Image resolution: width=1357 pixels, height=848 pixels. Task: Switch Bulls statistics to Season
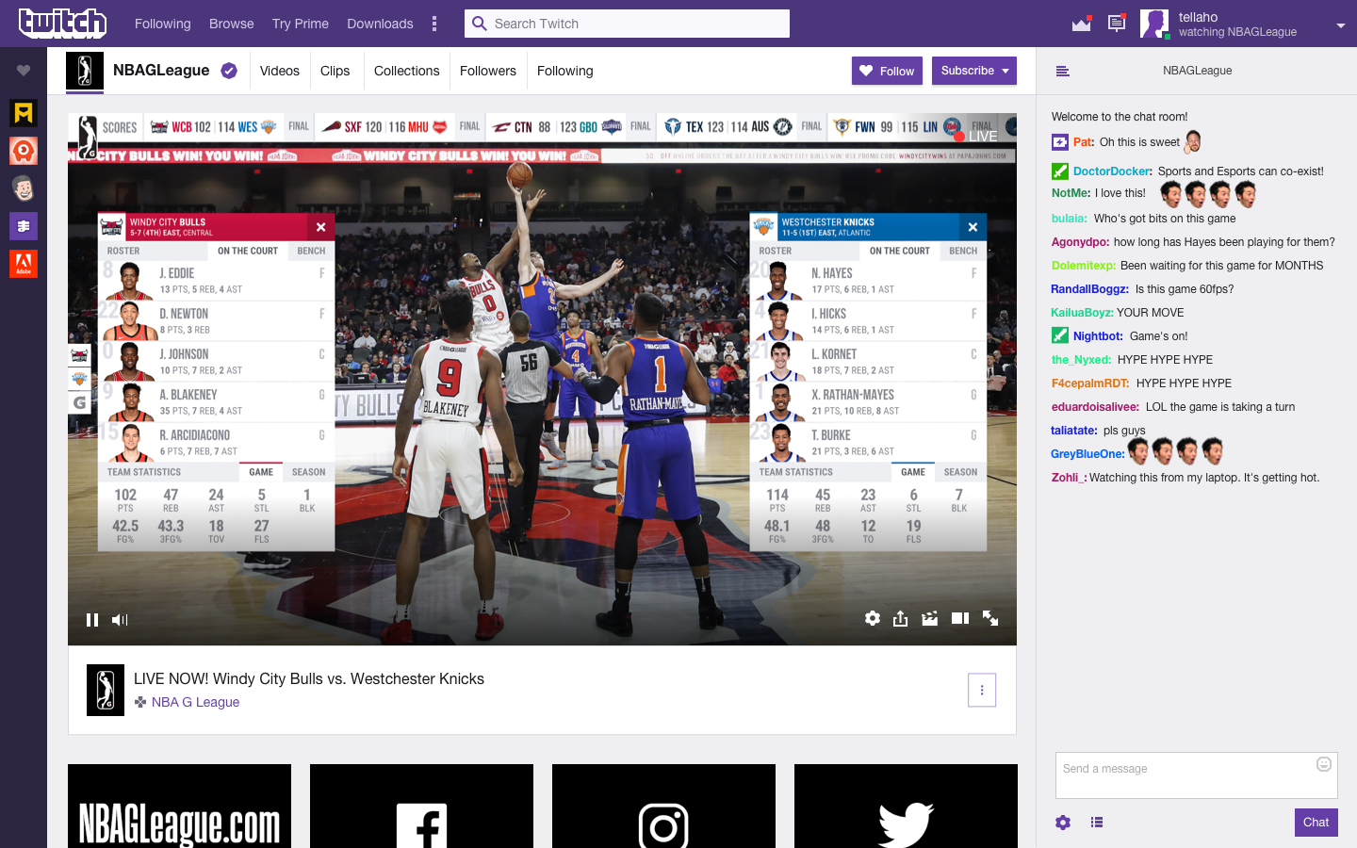308,472
